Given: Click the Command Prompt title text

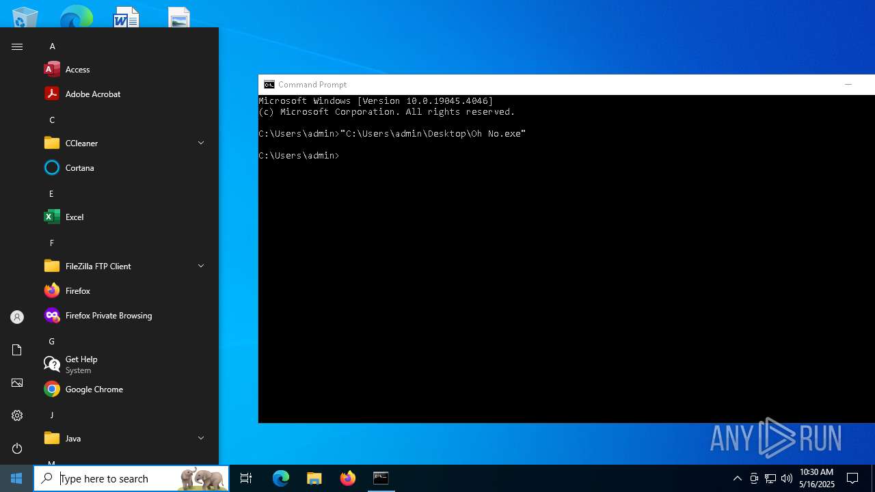Looking at the screenshot, I should click(312, 85).
